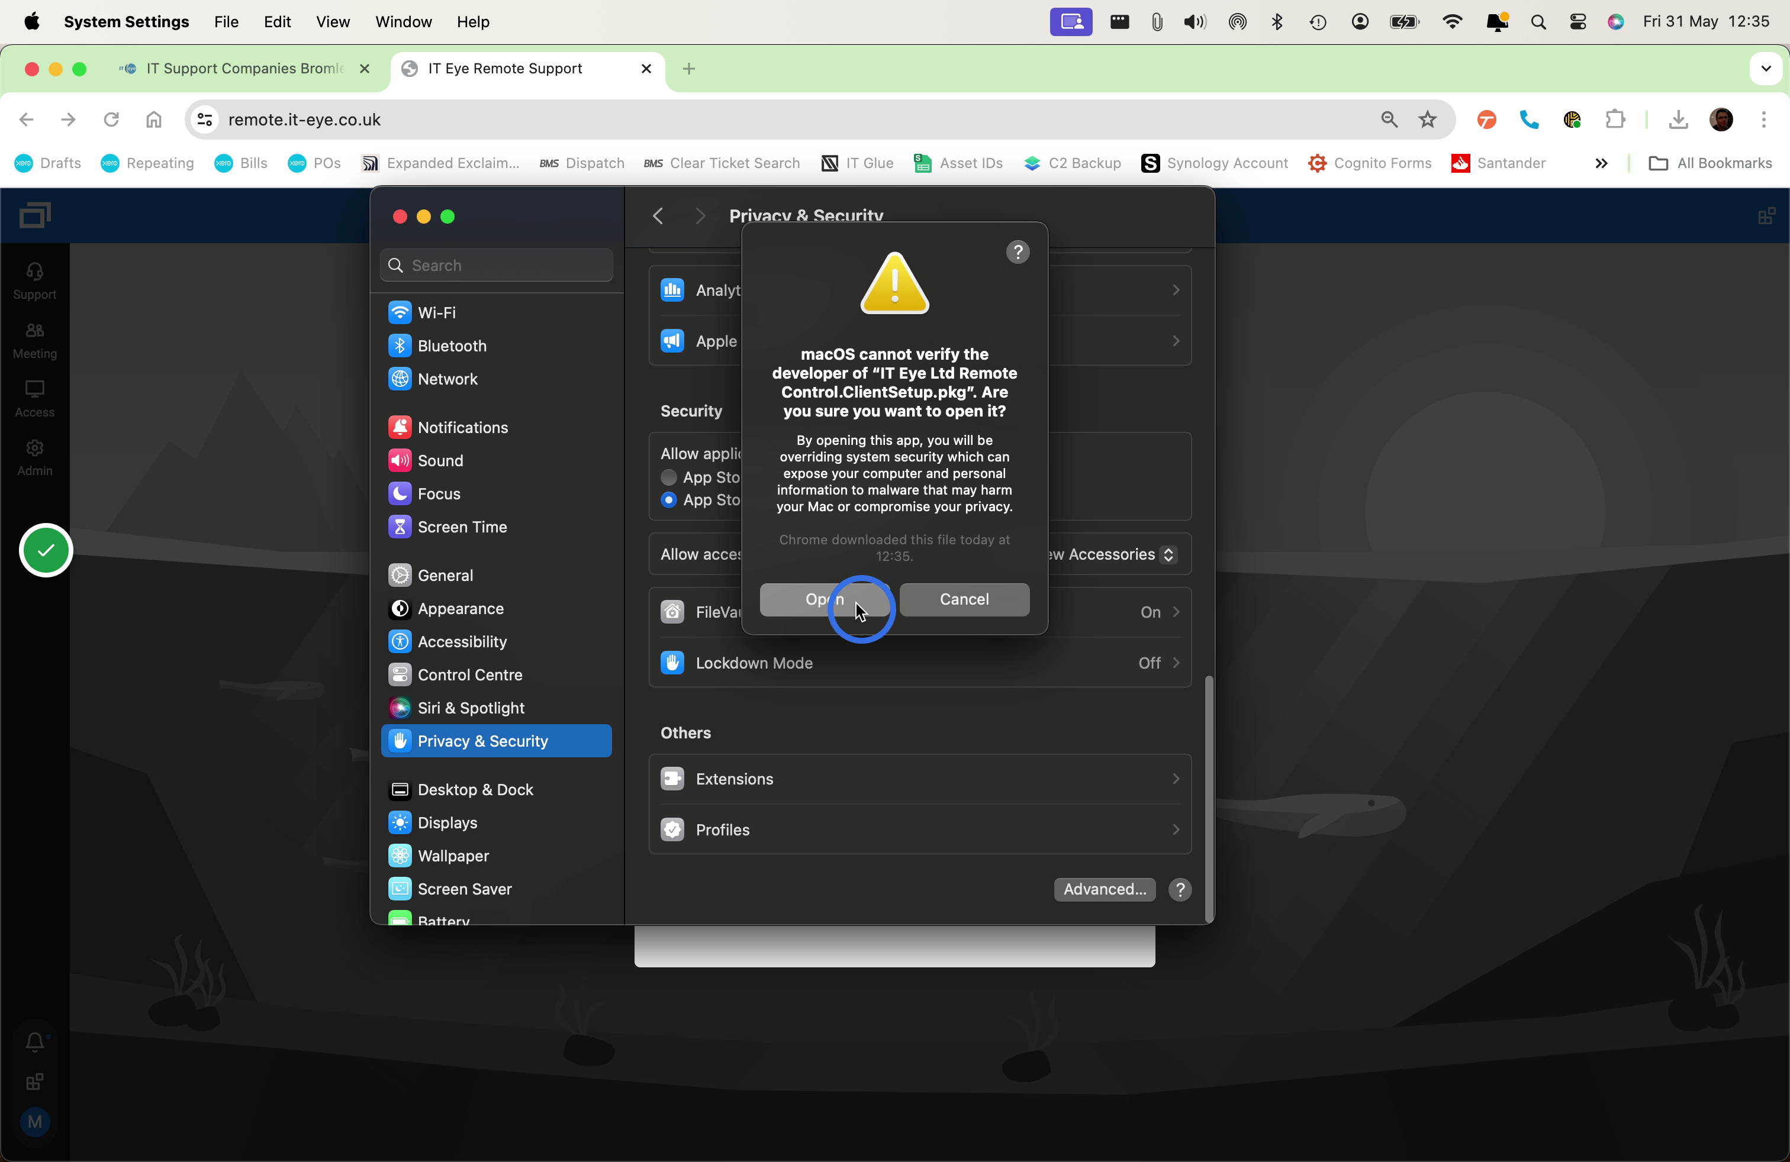Open All Bookmarks folder
1790x1162 pixels.
1709,163
